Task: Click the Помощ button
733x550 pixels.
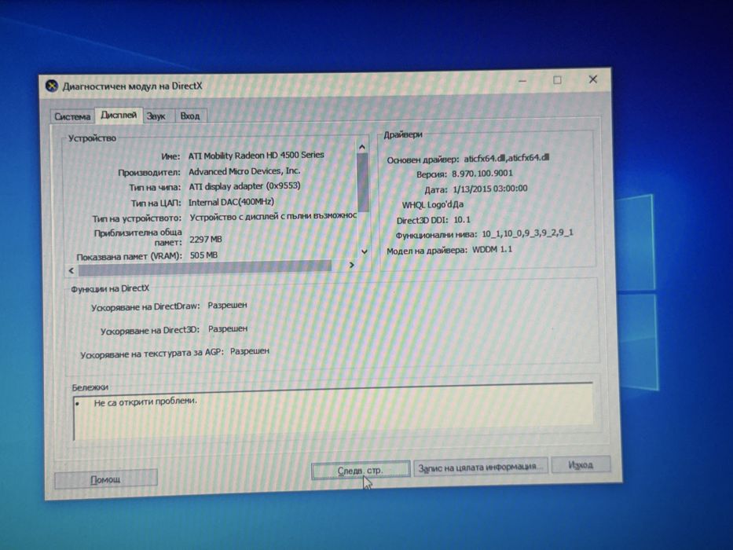Action: click(105, 479)
